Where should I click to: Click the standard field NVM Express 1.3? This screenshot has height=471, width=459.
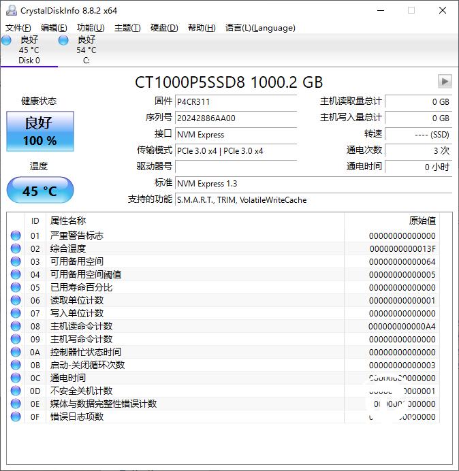click(313, 183)
